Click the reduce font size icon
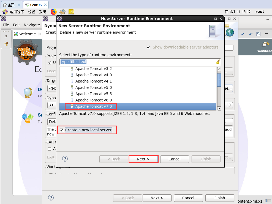 (243, 34)
